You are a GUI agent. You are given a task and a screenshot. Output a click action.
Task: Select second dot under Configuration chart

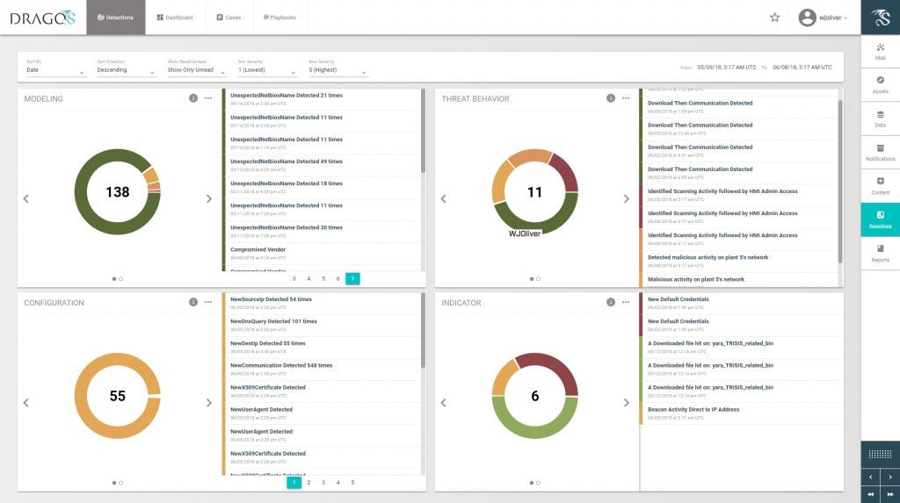120,483
